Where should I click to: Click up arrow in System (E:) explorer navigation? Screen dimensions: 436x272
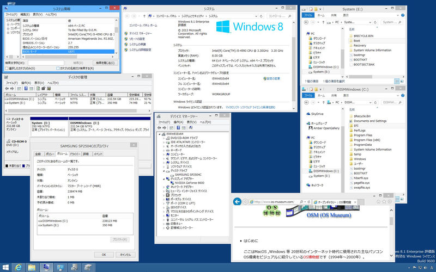pyautogui.click(x=323, y=22)
